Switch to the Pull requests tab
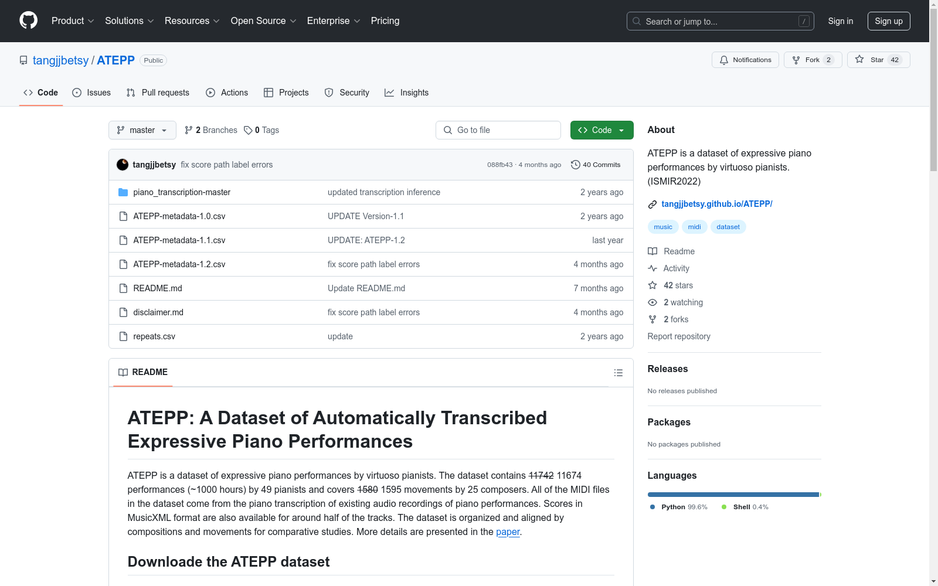938x586 pixels. point(158,93)
